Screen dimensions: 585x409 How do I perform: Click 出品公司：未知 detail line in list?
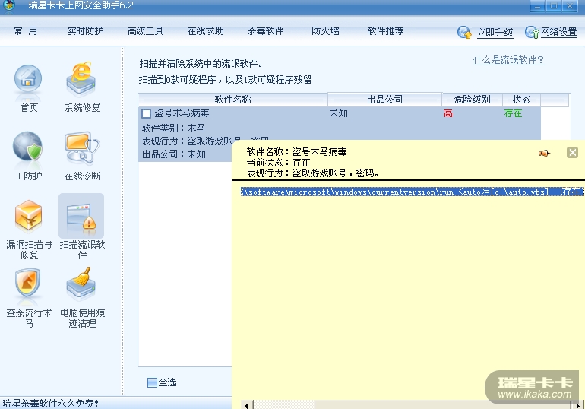point(173,154)
